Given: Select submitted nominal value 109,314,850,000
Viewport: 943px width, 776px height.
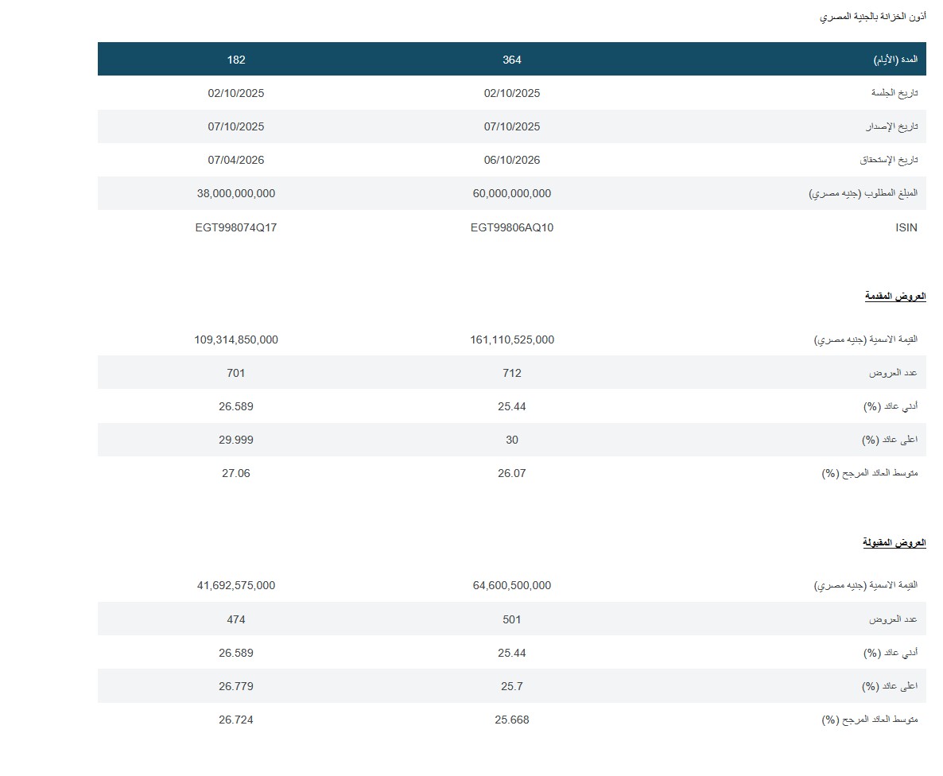Looking at the screenshot, I should click(236, 339).
